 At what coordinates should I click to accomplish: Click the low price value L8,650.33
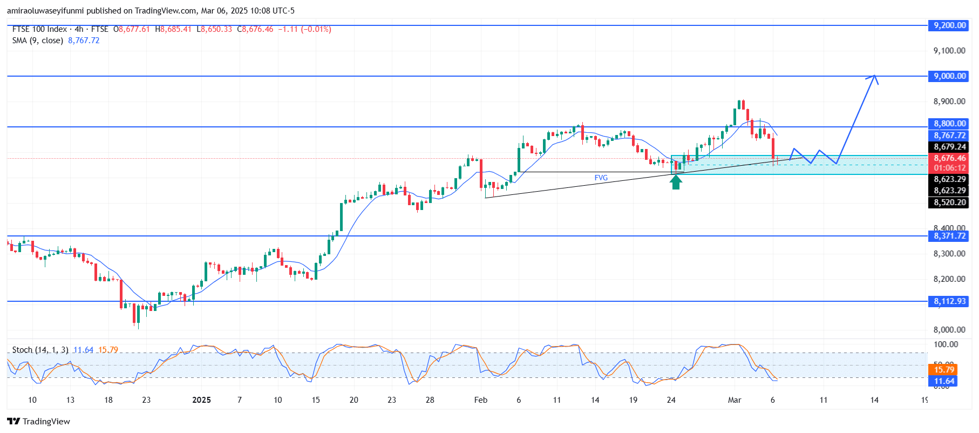click(x=214, y=29)
